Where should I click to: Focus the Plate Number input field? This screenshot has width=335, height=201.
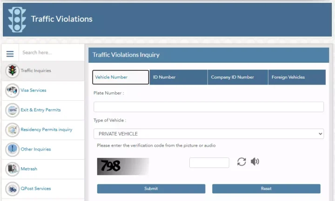click(208, 107)
